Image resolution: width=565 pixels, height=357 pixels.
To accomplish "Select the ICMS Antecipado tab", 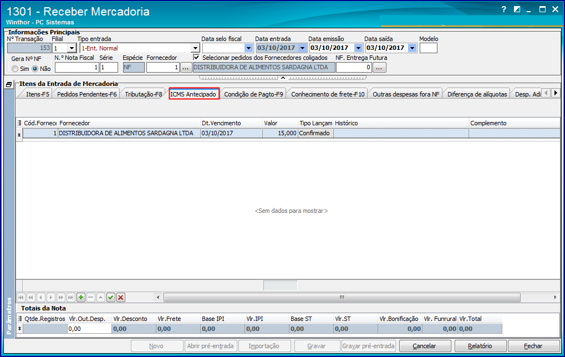I will click(194, 94).
